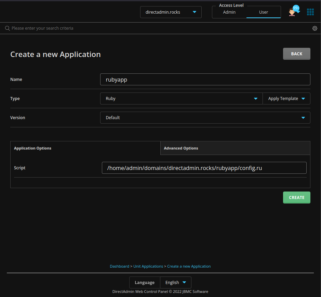
Task: Click the magnifier icon in the search bar
Action: tap(7, 28)
